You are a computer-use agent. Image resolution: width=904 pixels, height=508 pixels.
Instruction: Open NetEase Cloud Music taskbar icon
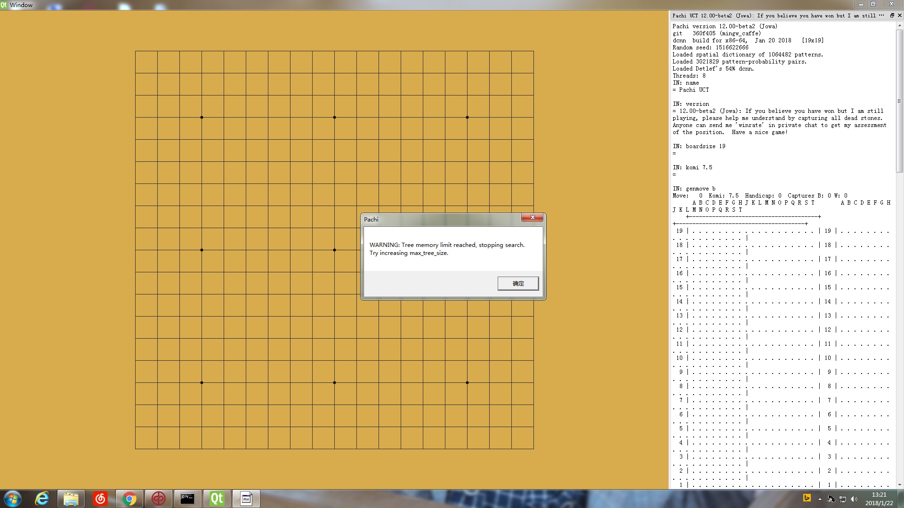(100, 499)
